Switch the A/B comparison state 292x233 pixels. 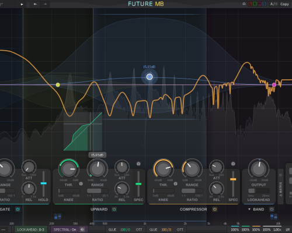click(274, 4)
